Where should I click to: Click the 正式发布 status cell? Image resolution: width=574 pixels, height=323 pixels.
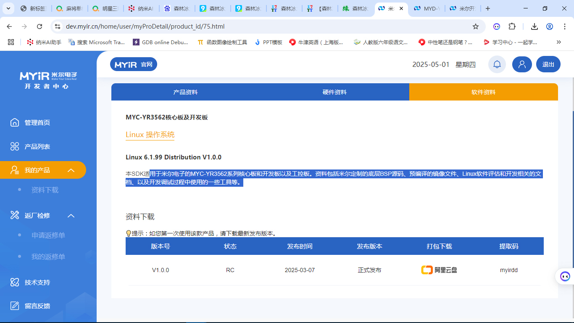[x=369, y=270]
